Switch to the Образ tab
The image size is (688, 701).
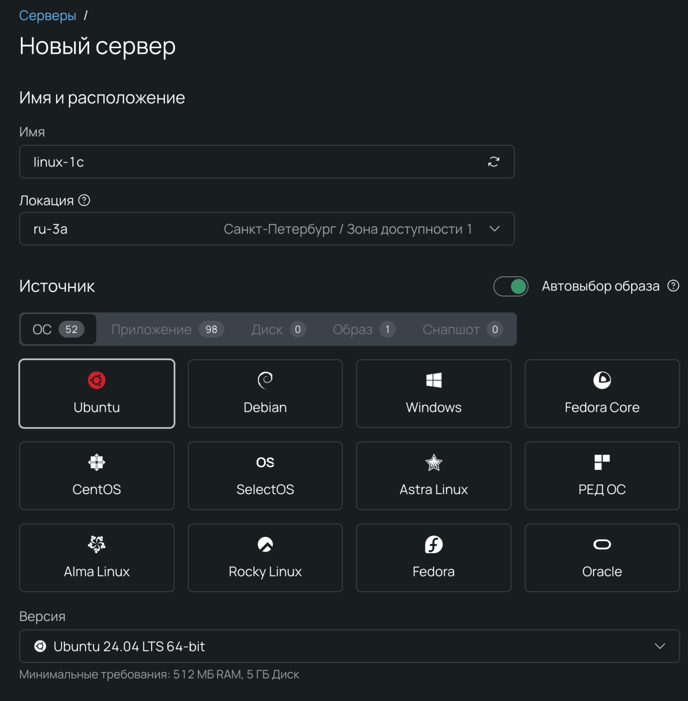[364, 329]
